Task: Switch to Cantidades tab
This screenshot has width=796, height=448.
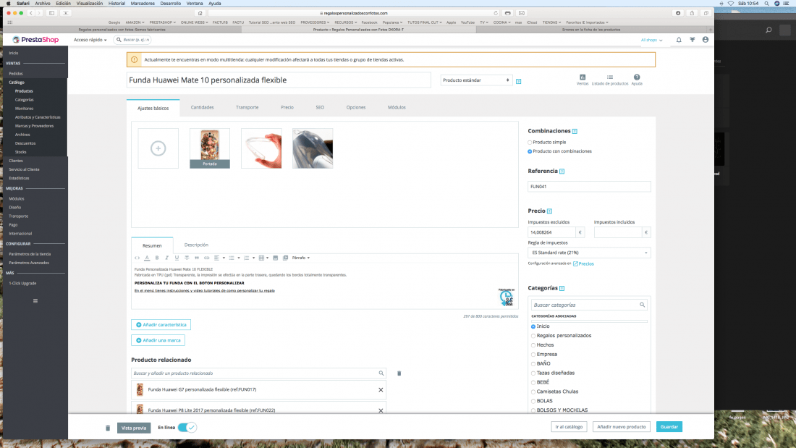Action: click(x=202, y=108)
